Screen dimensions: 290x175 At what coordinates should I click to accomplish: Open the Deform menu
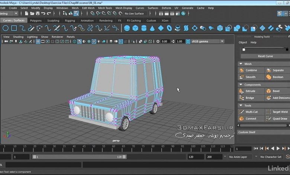pyautogui.click(x=166, y=8)
